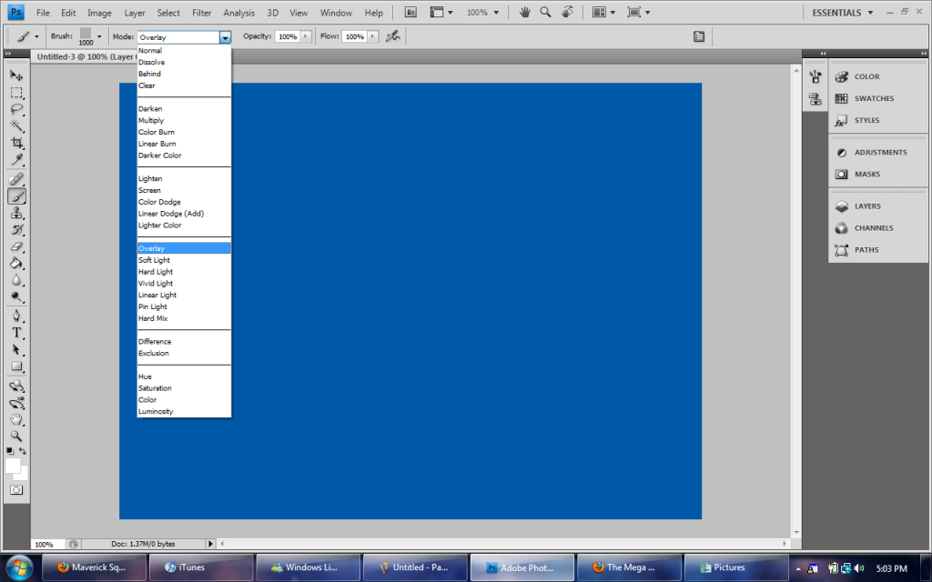Select the Crop tool in the toolbox

click(16, 143)
